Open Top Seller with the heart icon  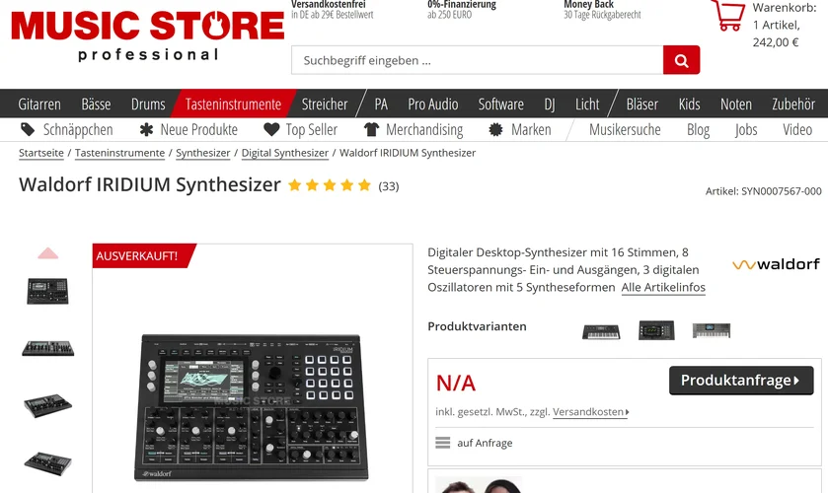(x=300, y=130)
